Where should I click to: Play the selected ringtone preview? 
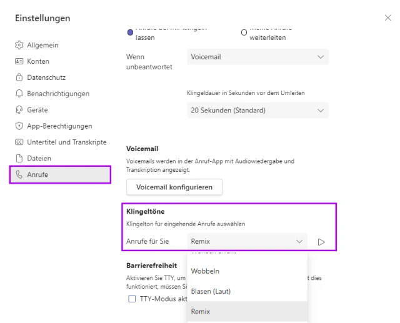pyautogui.click(x=321, y=242)
